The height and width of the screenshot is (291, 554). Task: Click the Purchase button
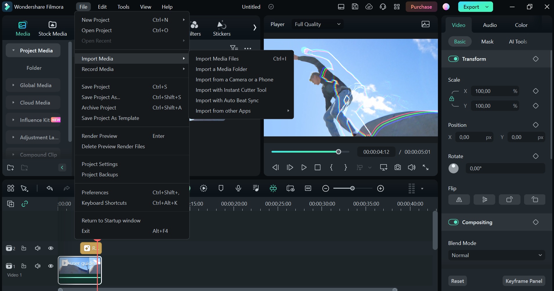(x=421, y=7)
